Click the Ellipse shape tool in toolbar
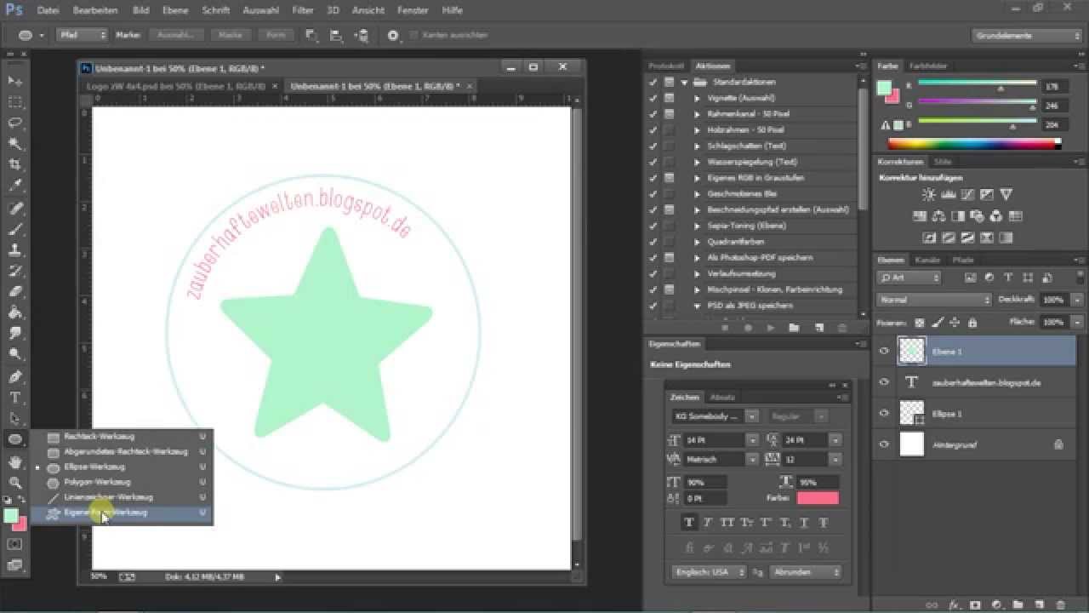The width and height of the screenshot is (1089, 613). 15,440
